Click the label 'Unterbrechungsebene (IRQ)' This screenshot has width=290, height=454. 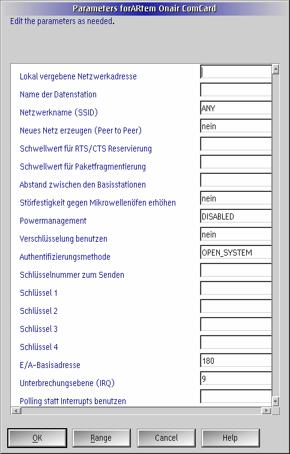tap(67, 383)
